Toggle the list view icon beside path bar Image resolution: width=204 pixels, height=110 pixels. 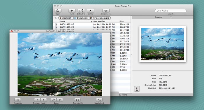tap(56, 18)
